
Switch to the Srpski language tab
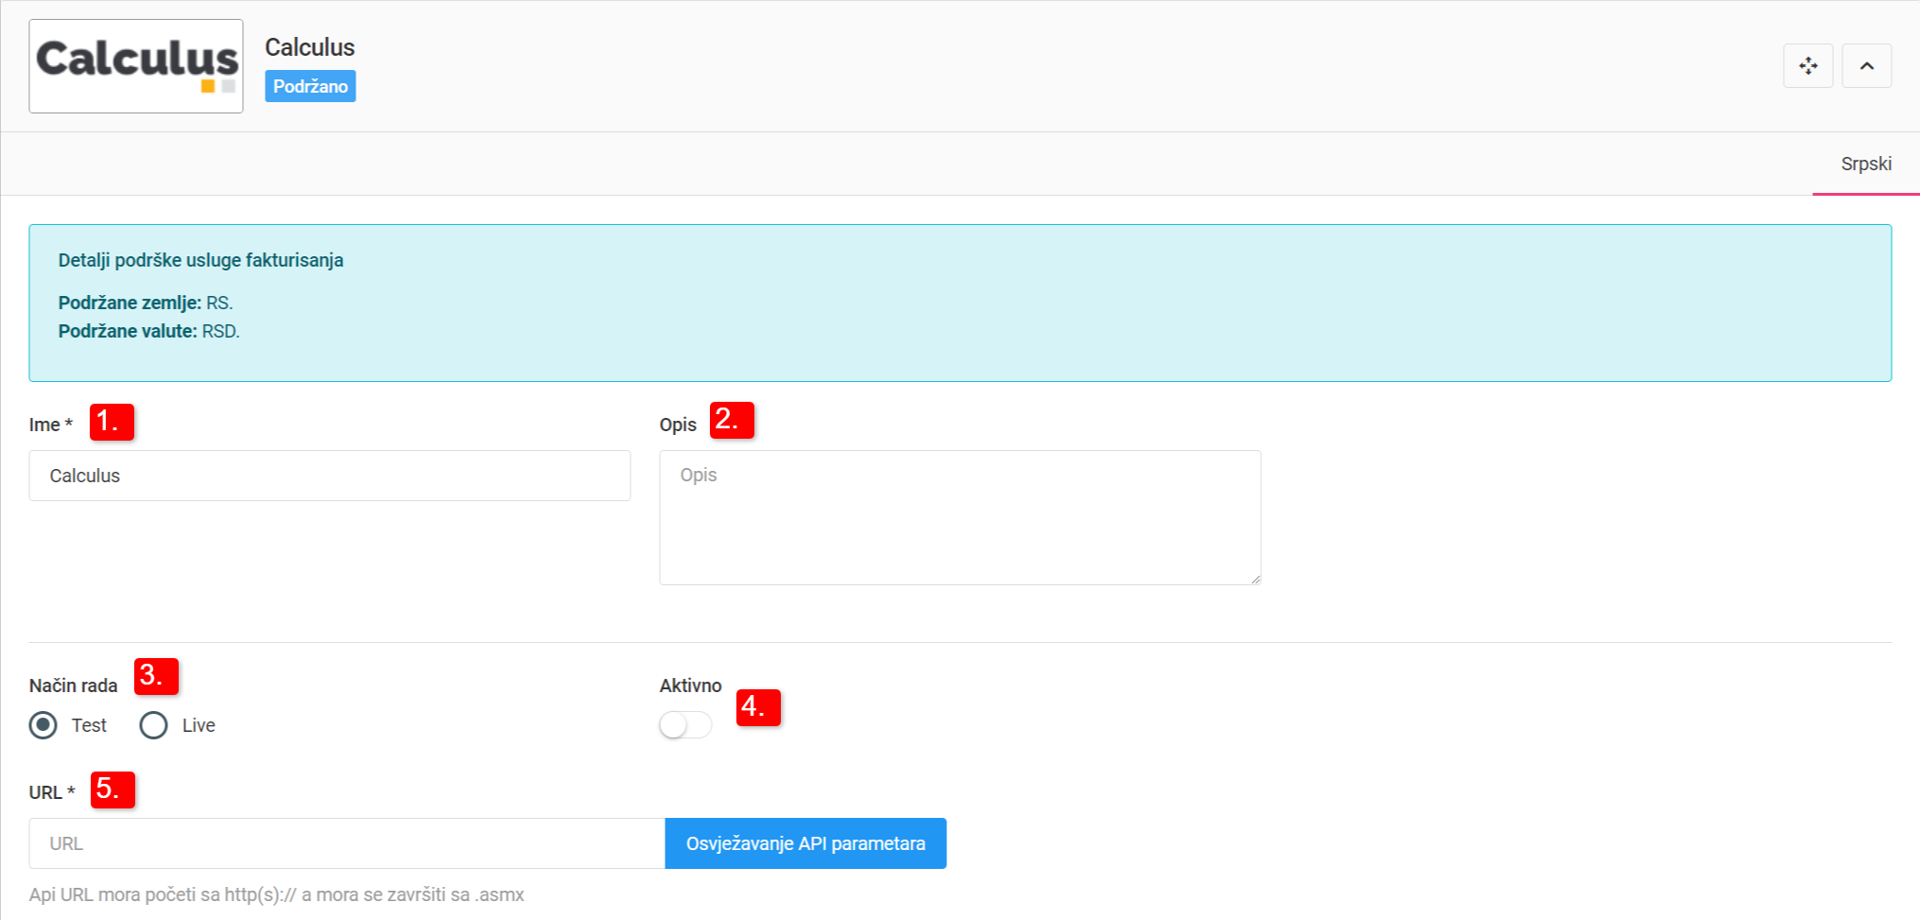[x=1865, y=165]
